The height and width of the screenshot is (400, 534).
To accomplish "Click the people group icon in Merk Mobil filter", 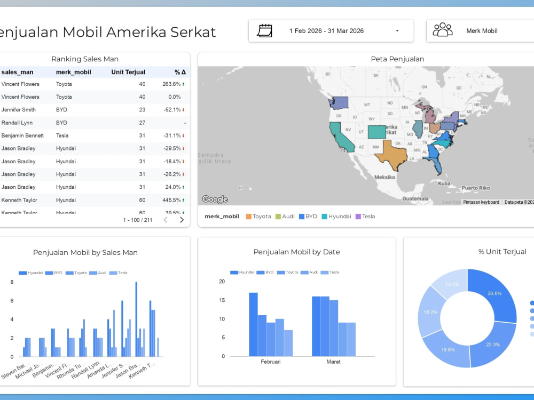I will coord(442,30).
